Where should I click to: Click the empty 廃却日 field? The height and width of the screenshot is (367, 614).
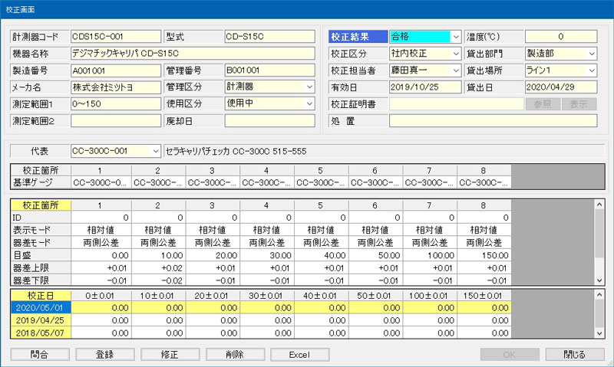point(270,121)
